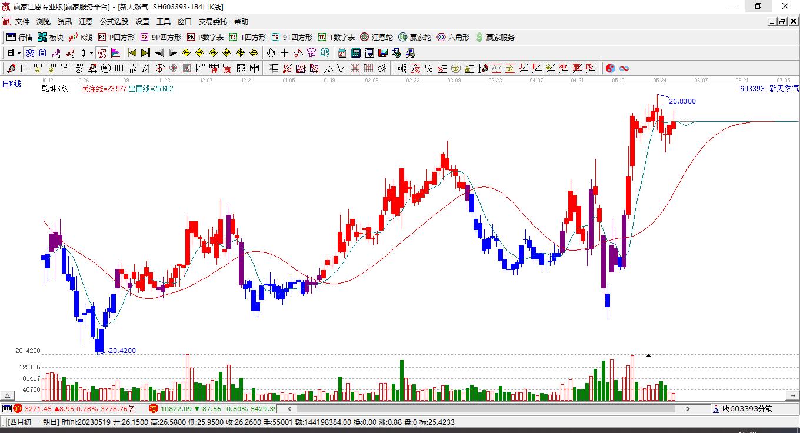Open the 浏览 menu
Viewport: 800px width, 433px height.
44,22
